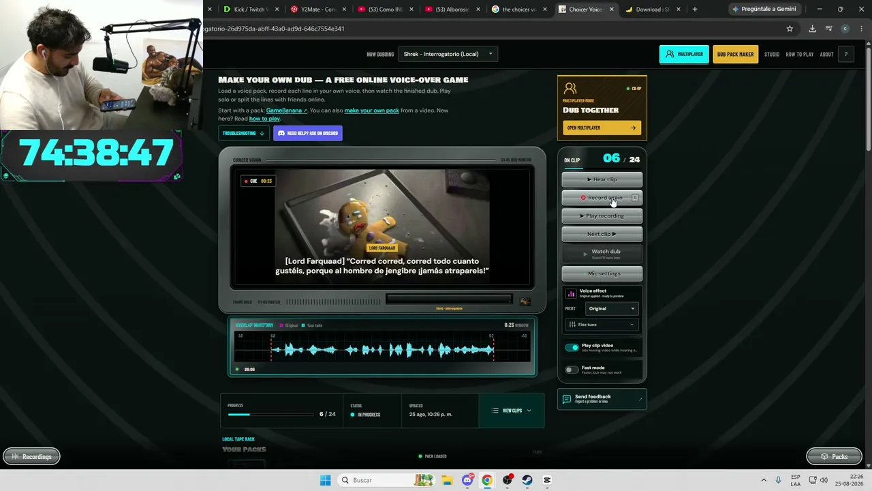
Task: Open Steam from the taskbar
Action: tap(527, 480)
